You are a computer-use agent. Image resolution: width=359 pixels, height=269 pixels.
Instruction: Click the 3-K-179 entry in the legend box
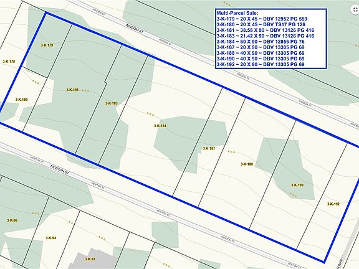[x=262, y=19]
